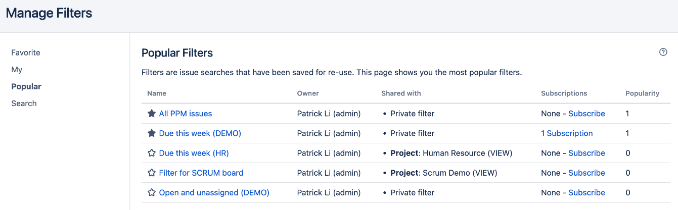The height and width of the screenshot is (210, 678).
Task: Switch to the My filters tab
Action: (17, 70)
